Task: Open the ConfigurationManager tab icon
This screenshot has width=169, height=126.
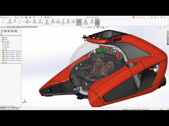Action: (9, 31)
